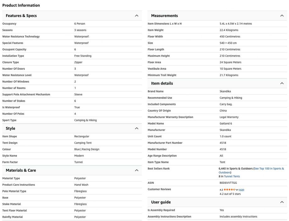Click the Features & Specs heading
289x221 pixels.
coord(21,16)
